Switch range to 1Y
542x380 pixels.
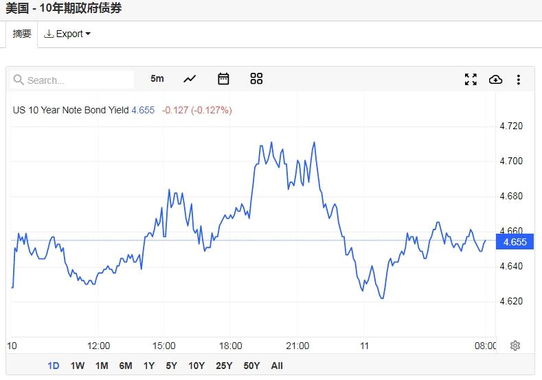148,366
